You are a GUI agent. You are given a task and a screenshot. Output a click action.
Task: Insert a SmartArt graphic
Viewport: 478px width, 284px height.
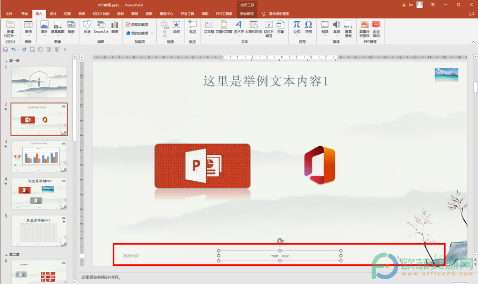click(x=101, y=27)
